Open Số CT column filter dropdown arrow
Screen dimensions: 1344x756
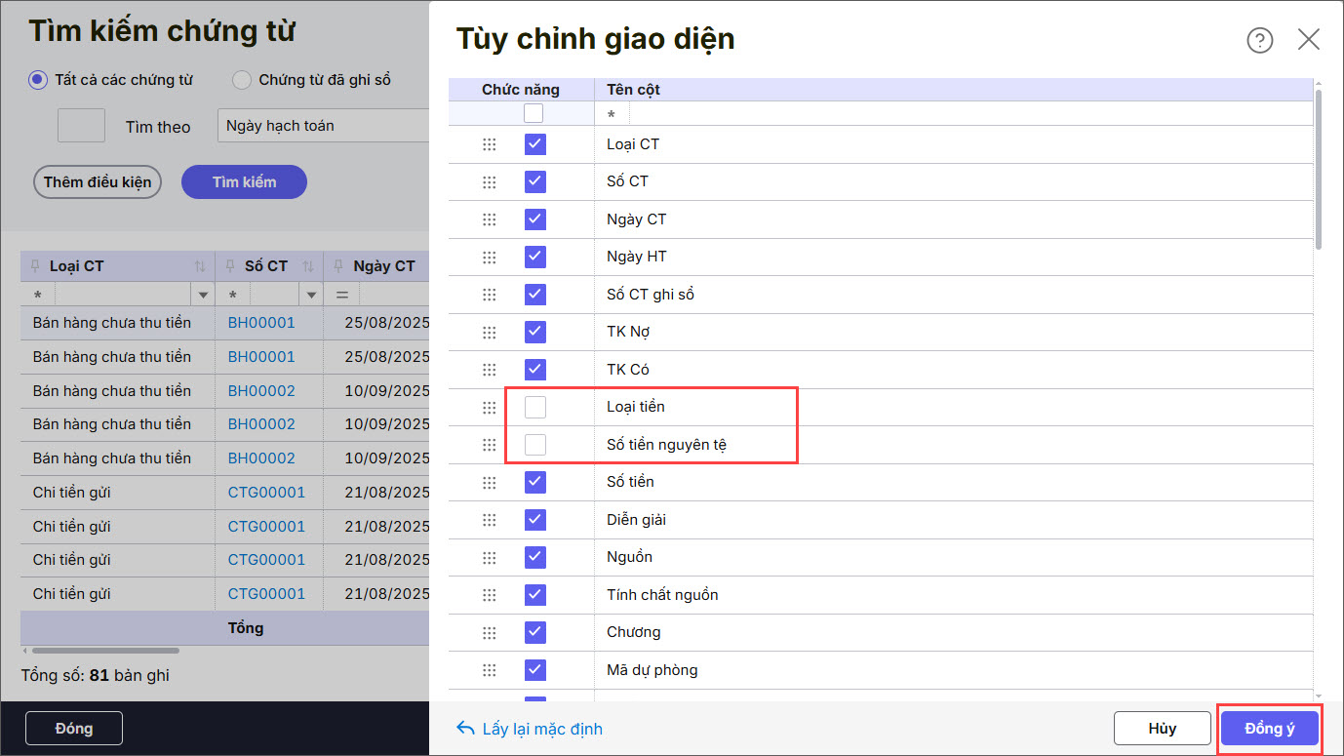click(311, 295)
